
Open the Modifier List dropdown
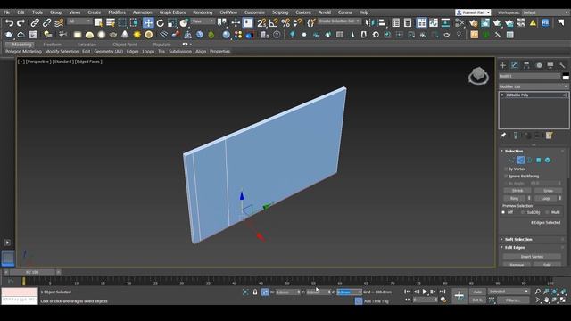coord(534,86)
